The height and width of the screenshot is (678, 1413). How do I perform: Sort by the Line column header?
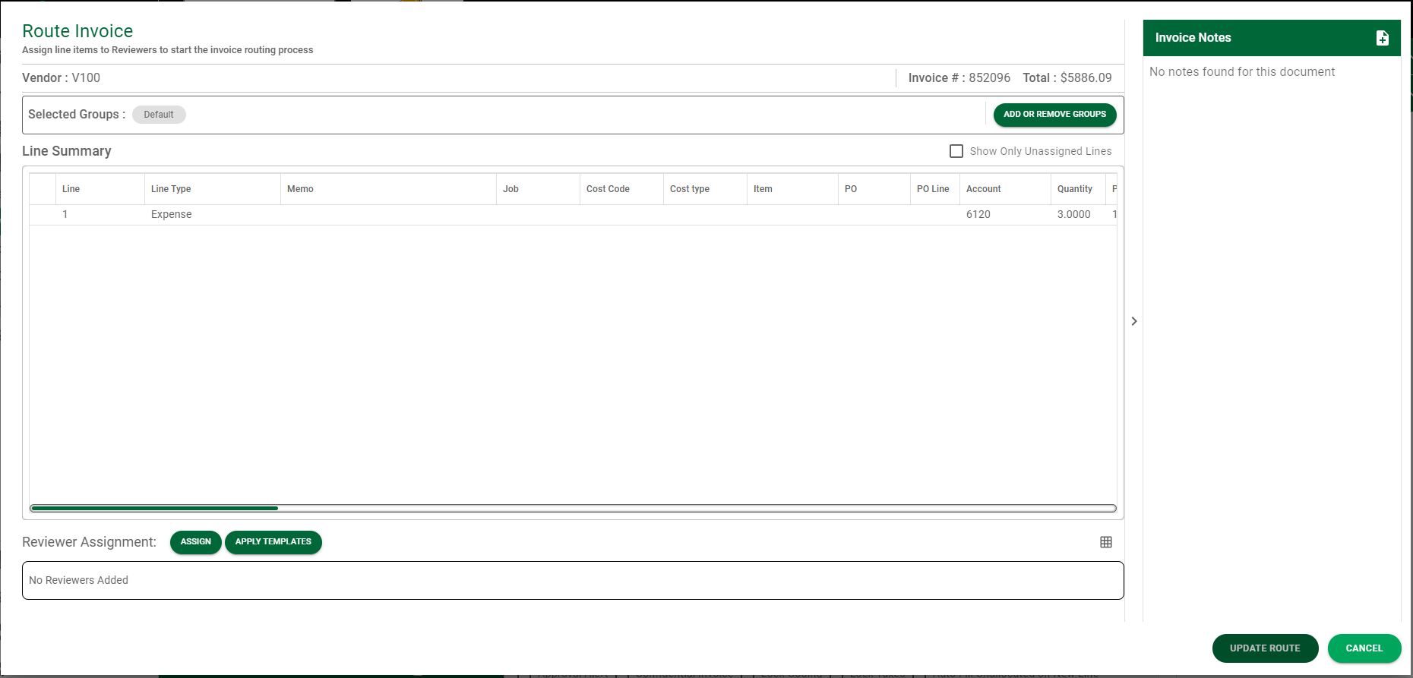[x=100, y=189]
